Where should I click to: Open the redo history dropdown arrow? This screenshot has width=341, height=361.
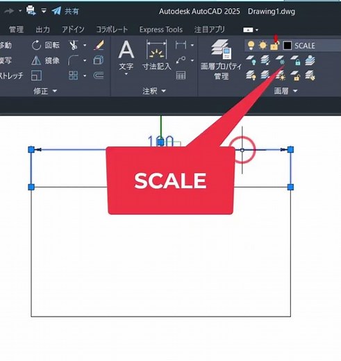click(x=20, y=10)
